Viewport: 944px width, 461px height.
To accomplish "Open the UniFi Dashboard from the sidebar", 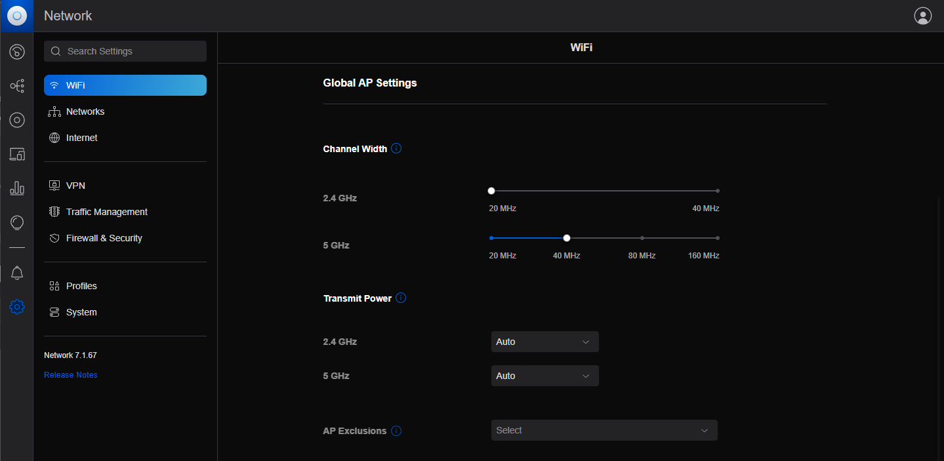I will point(16,51).
